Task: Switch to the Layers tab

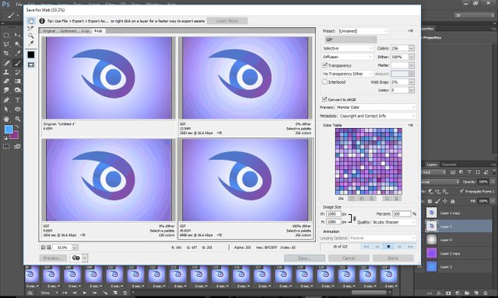Action: click(x=431, y=165)
